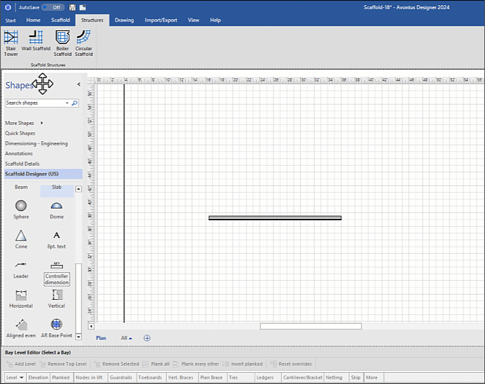Select the Boiler Scaffold tool
This screenshot has width=485, height=384.
[x=62, y=42]
